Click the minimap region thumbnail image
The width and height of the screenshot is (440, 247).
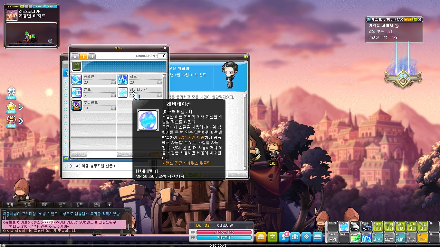tap(12, 15)
